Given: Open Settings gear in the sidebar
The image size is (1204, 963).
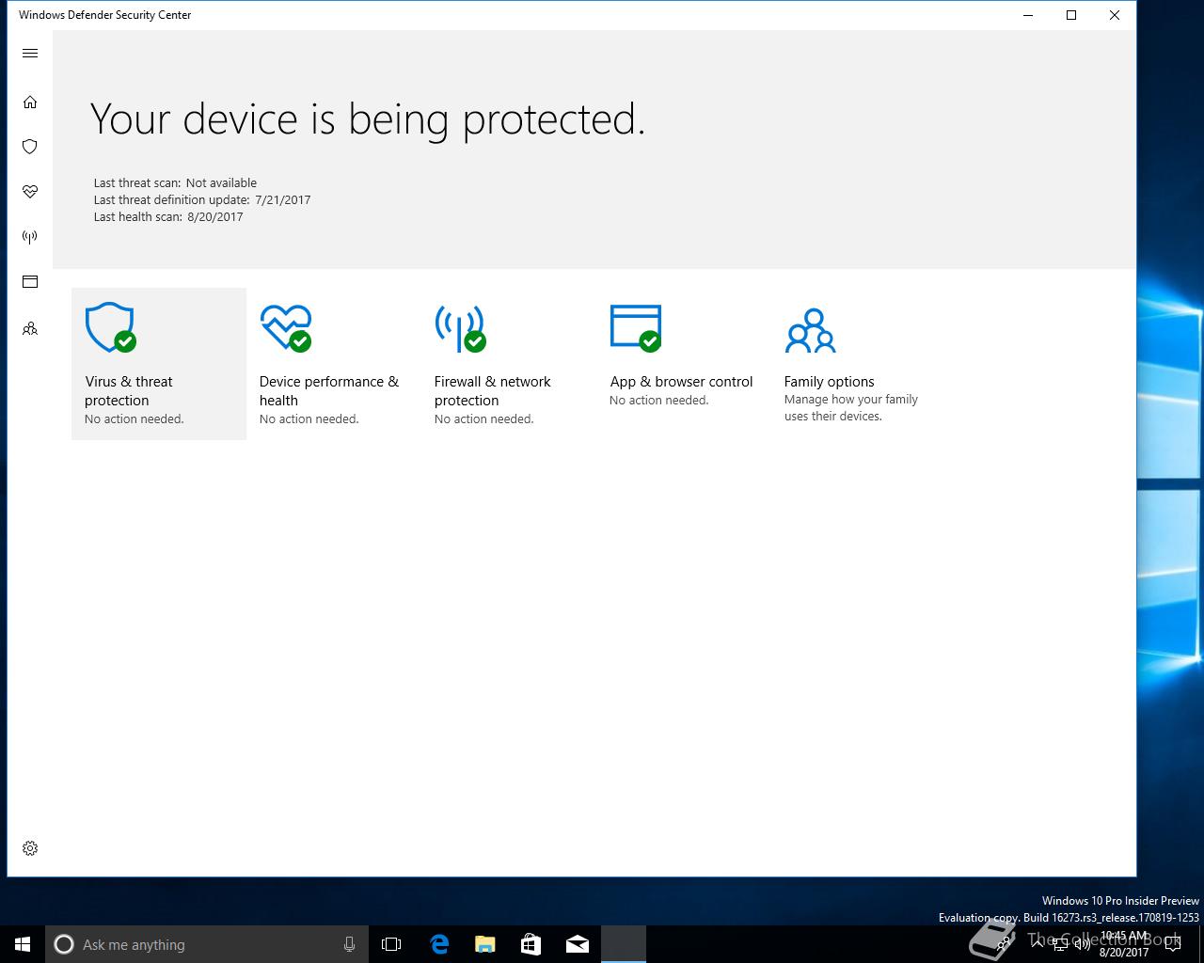Looking at the screenshot, I should tap(30, 848).
